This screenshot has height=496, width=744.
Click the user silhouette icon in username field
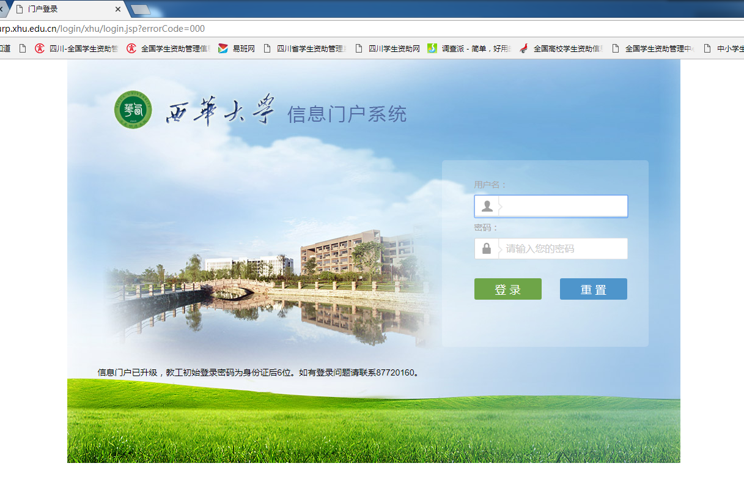click(x=487, y=207)
